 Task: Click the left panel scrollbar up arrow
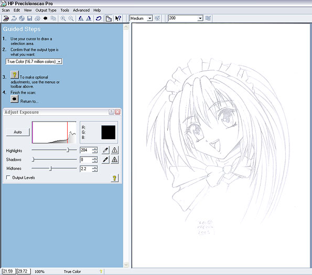coord(126,27)
